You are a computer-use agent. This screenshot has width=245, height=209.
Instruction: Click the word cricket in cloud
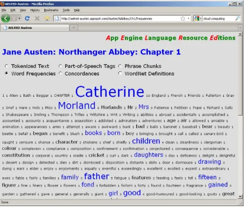(x=96, y=155)
